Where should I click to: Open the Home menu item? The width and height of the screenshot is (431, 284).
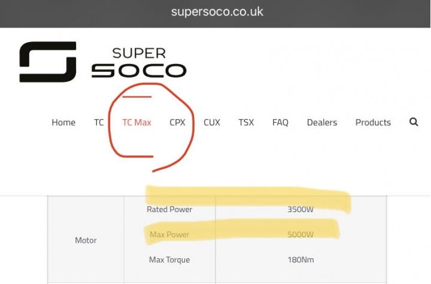[x=63, y=122]
